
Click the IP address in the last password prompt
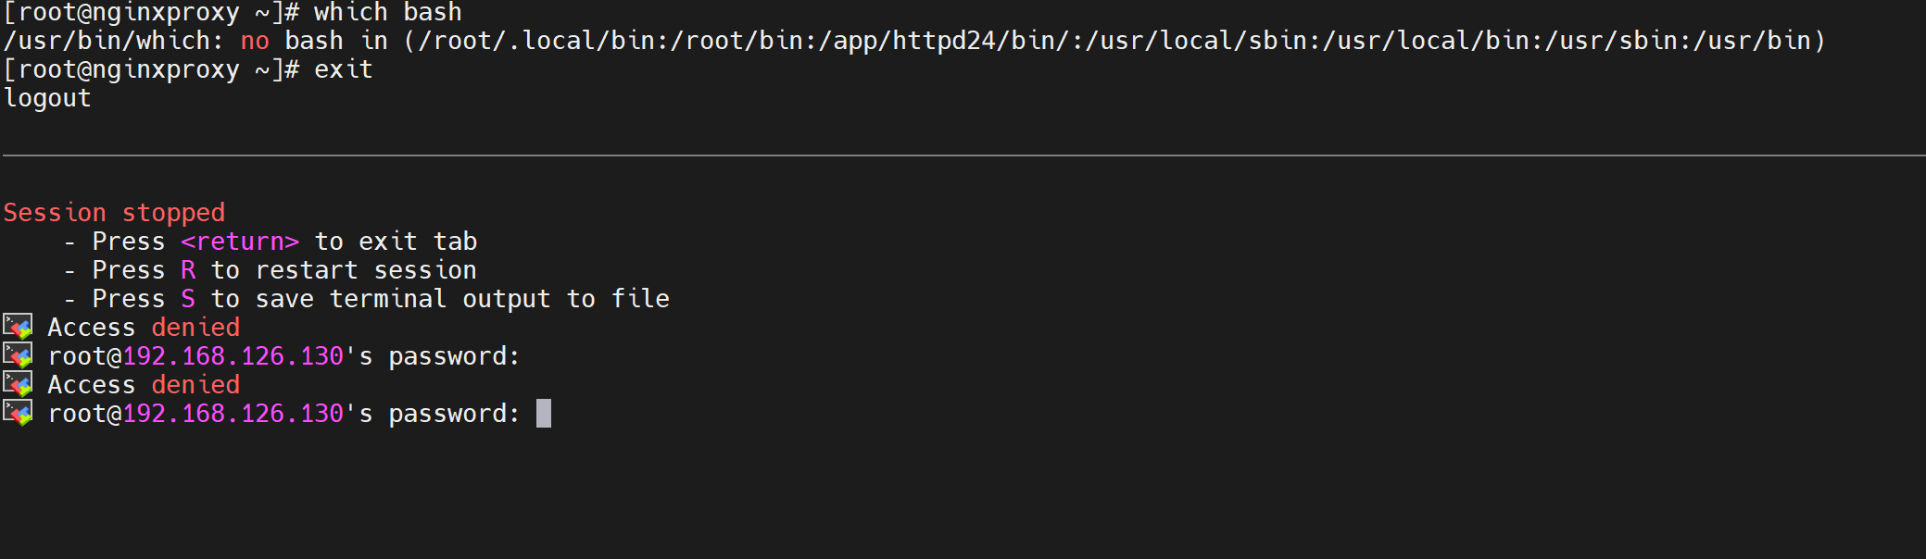pyautogui.click(x=233, y=414)
